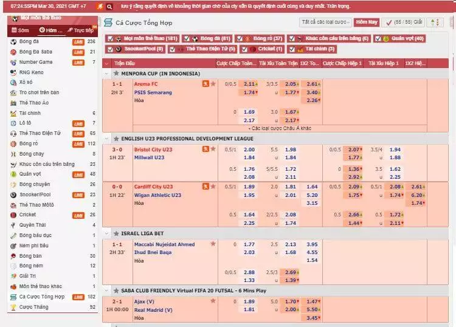Star the ISRAEL LIGA BET league
This screenshot has height=327, width=456.
116,233
